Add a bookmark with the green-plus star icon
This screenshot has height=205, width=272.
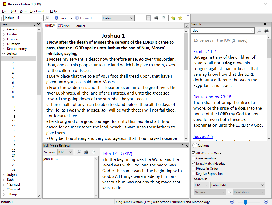click(173, 18)
